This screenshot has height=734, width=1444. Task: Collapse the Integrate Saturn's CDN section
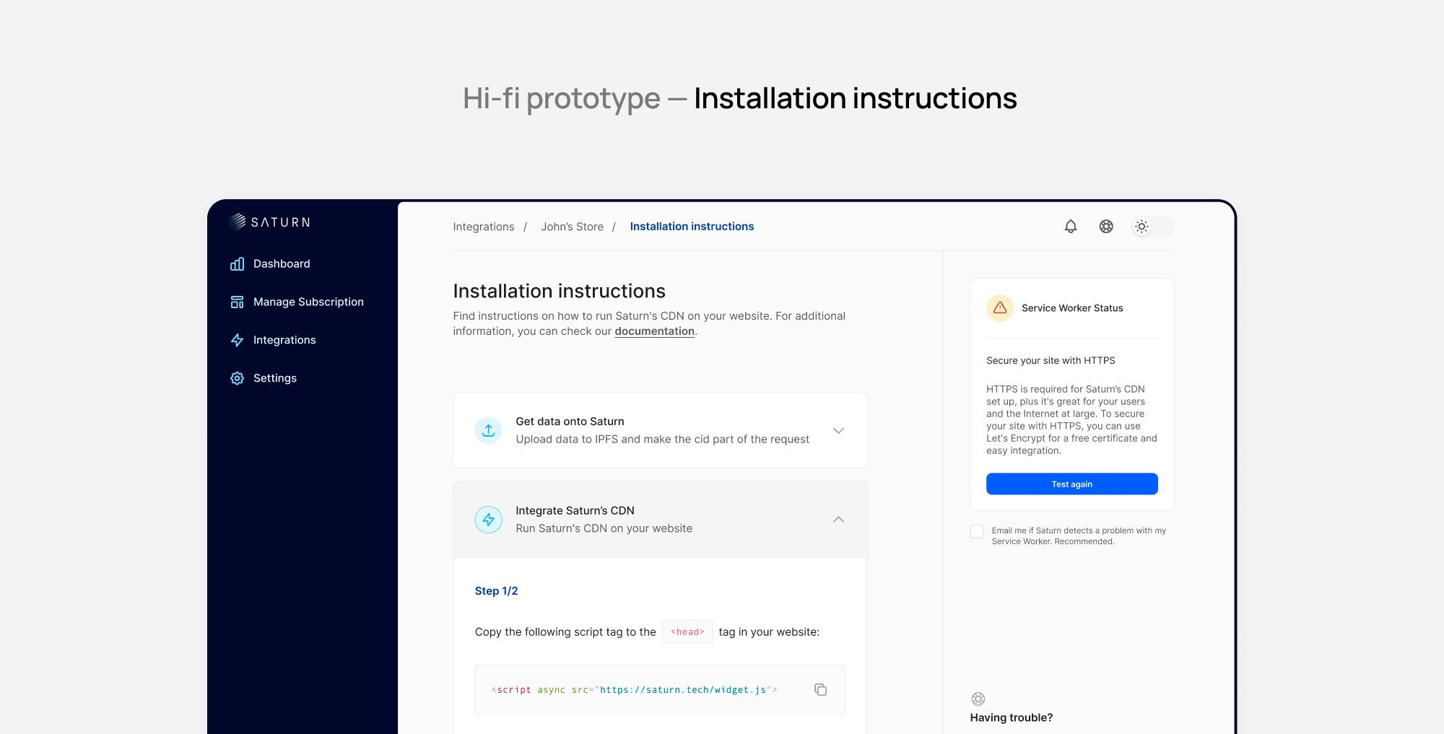click(x=838, y=520)
